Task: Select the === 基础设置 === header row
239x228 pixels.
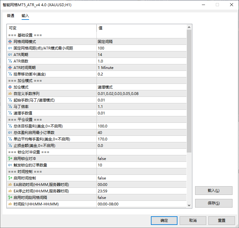Action: pos(97,35)
